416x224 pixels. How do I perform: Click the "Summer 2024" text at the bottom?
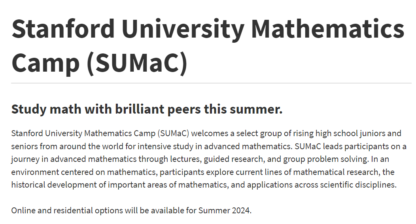(x=224, y=211)
